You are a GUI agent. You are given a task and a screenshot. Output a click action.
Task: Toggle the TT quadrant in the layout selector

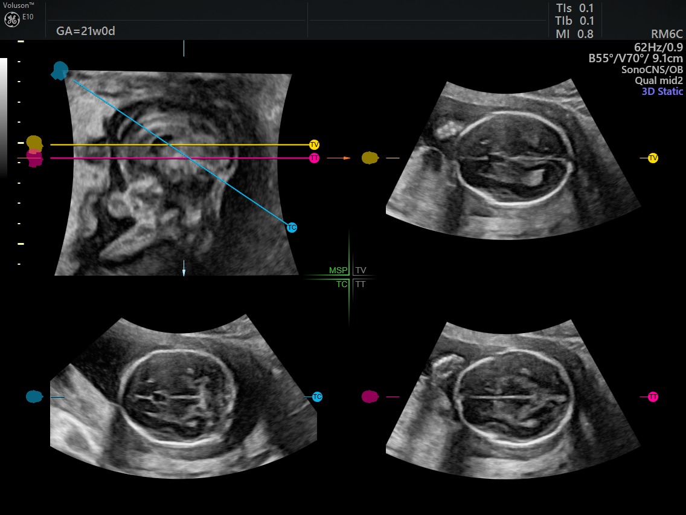tap(361, 283)
